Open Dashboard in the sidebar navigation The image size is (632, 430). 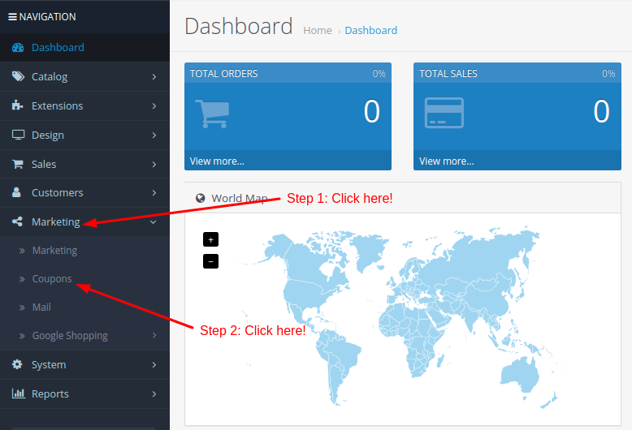tap(84, 48)
